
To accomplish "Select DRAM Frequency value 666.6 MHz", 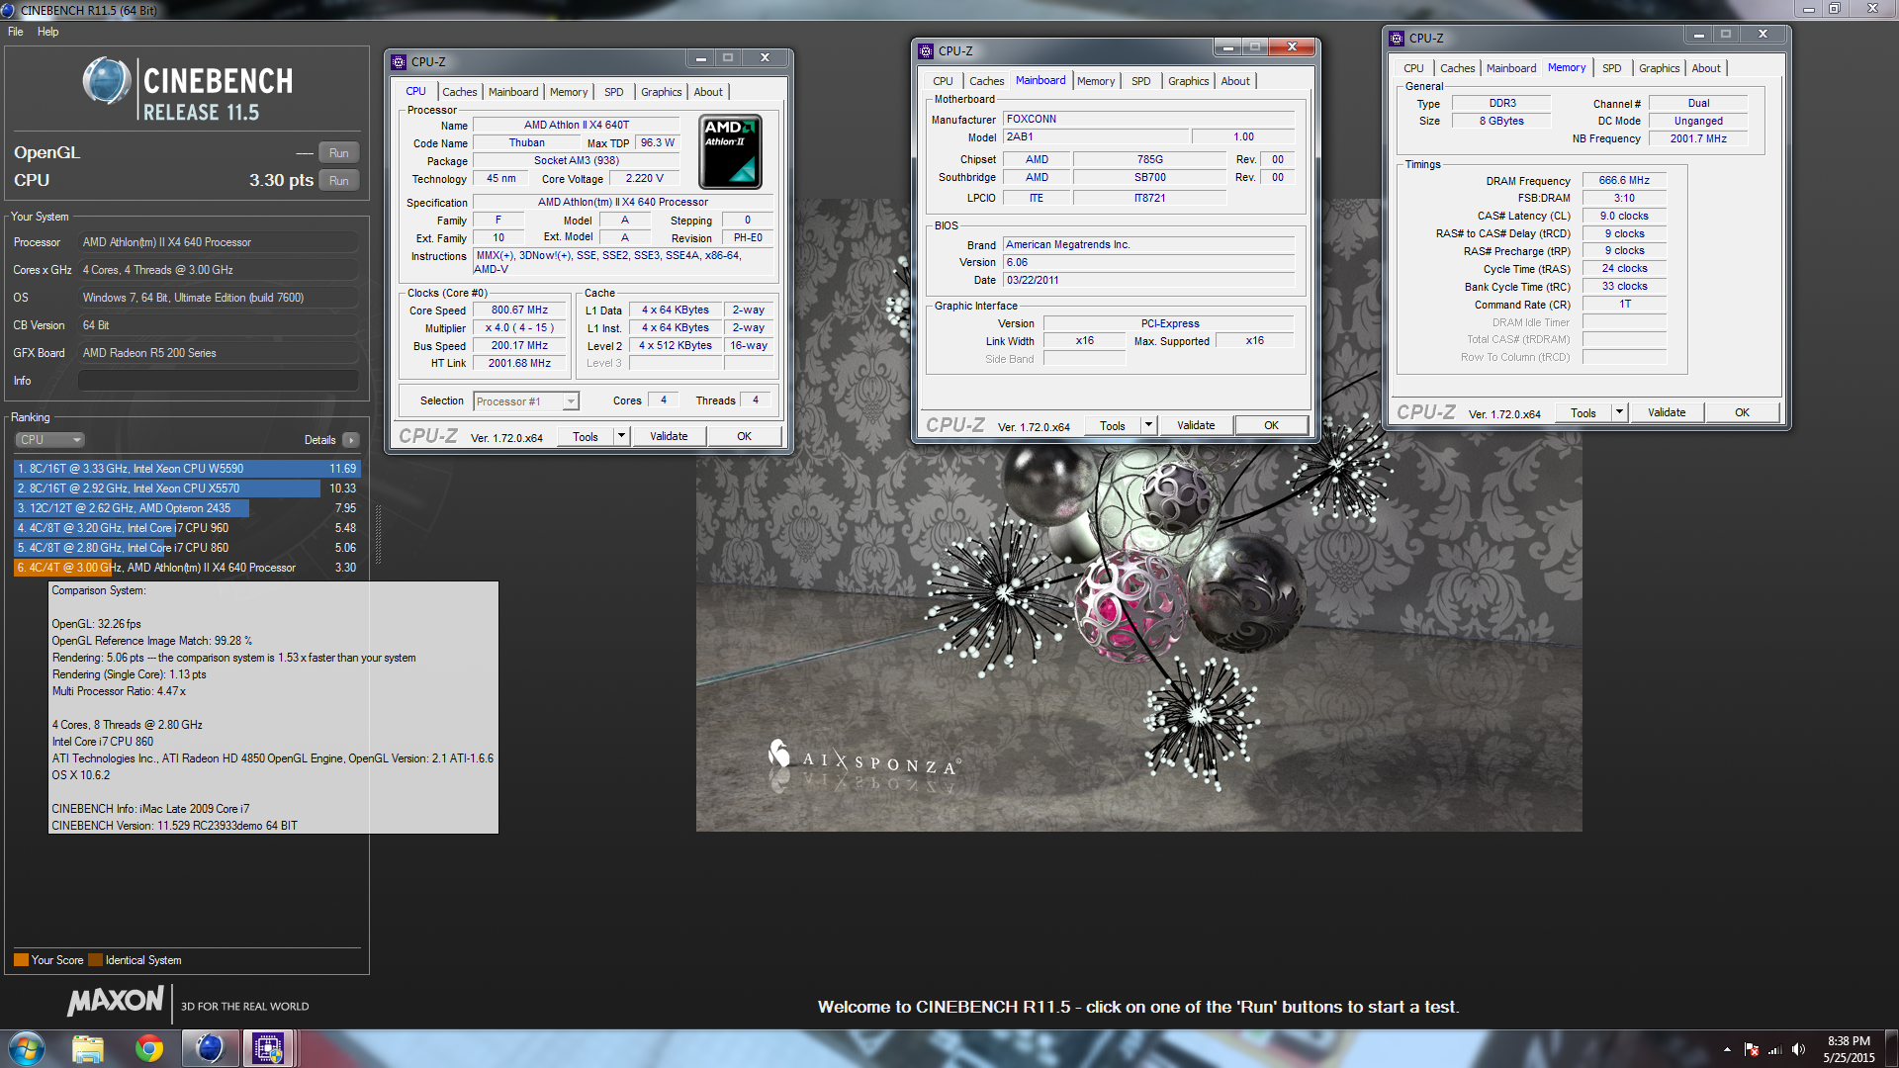I will [x=1624, y=181].
